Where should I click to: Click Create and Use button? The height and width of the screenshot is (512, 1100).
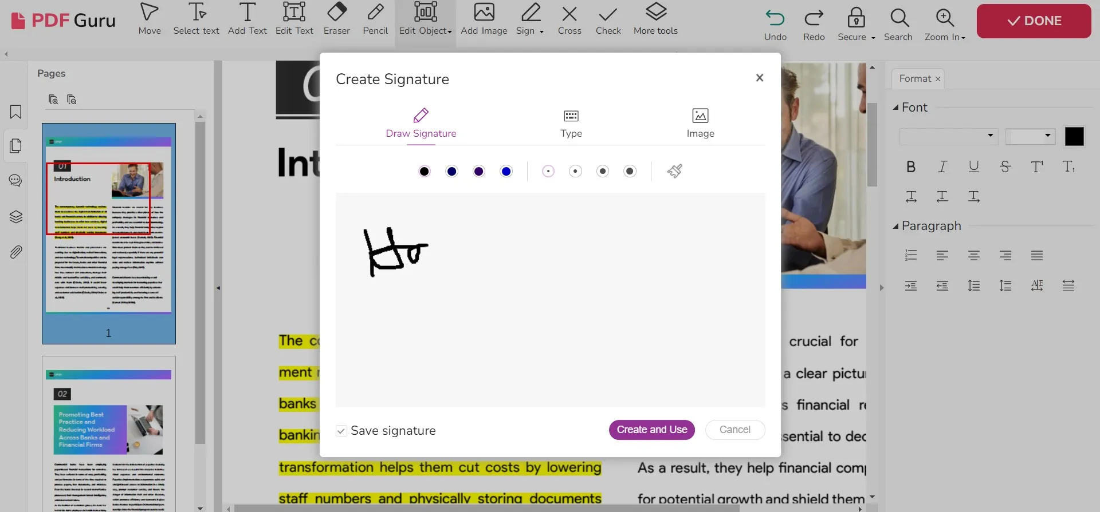(652, 430)
